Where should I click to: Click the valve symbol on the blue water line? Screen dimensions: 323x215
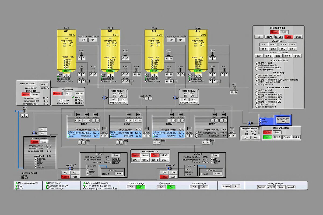tap(24, 111)
